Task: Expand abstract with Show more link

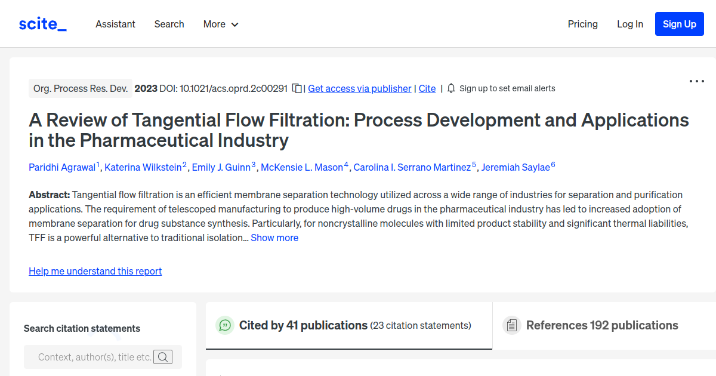Action: 274,237
